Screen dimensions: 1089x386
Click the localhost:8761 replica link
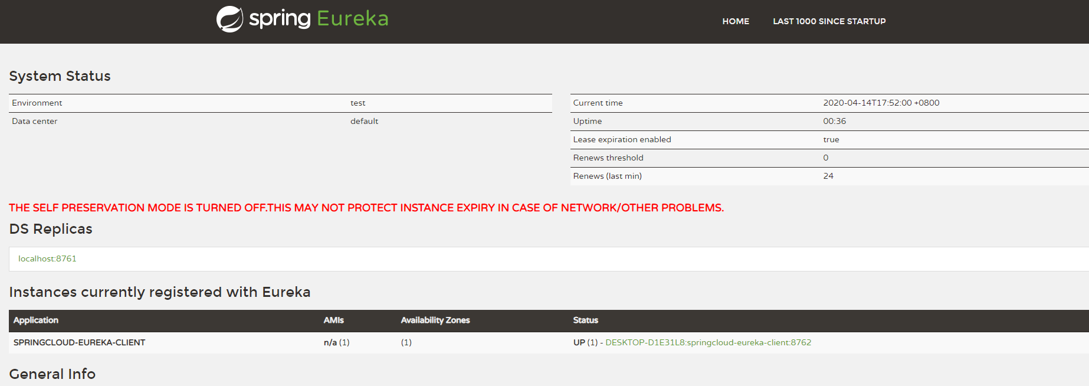click(x=47, y=259)
